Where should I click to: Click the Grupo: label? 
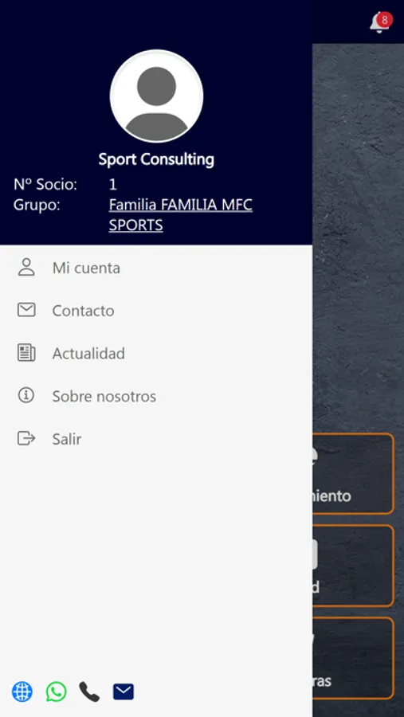point(37,205)
